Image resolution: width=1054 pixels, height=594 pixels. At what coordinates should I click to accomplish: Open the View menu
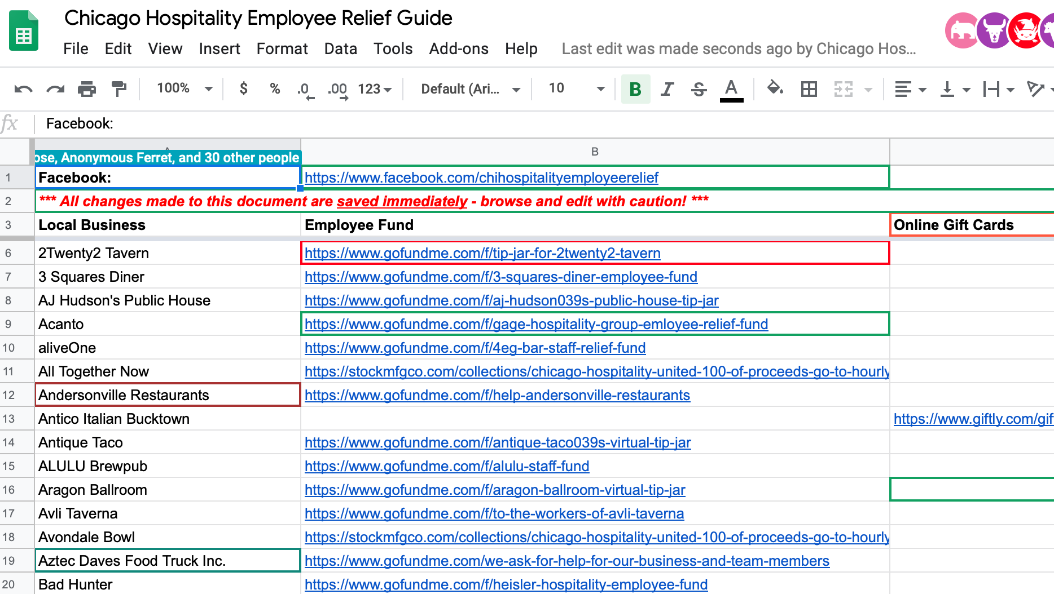[x=165, y=49]
